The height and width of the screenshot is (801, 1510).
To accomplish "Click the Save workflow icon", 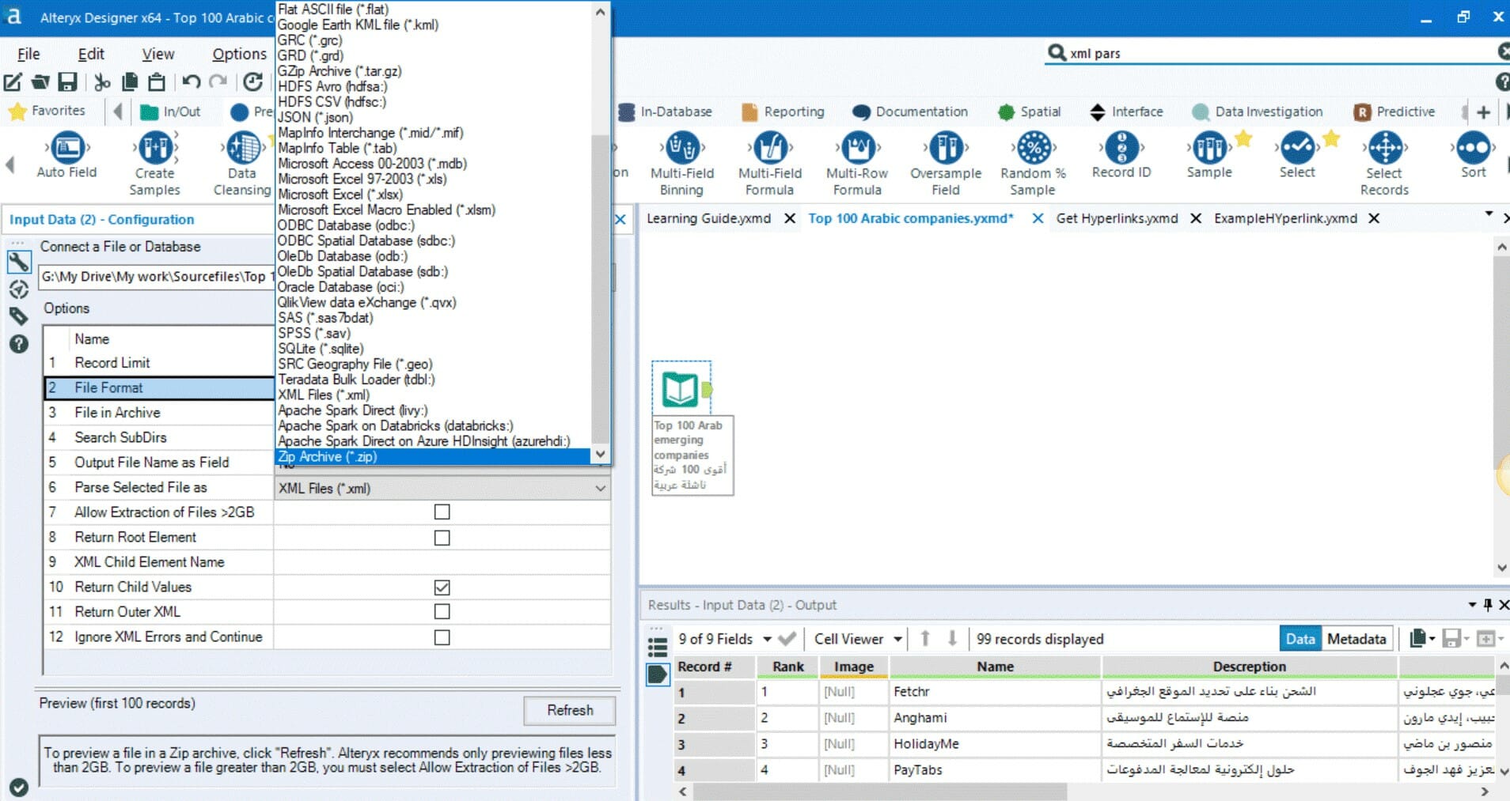I will pos(68,81).
